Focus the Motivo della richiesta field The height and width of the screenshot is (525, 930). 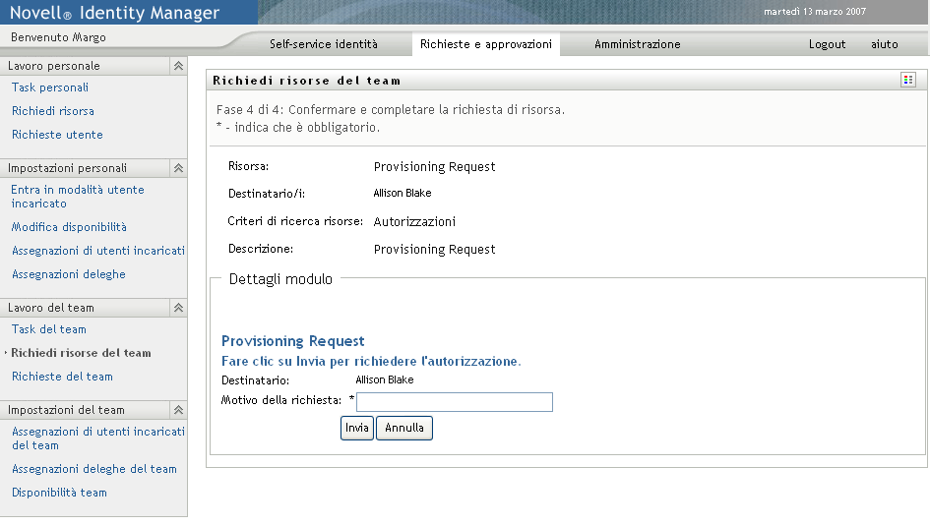[454, 401]
